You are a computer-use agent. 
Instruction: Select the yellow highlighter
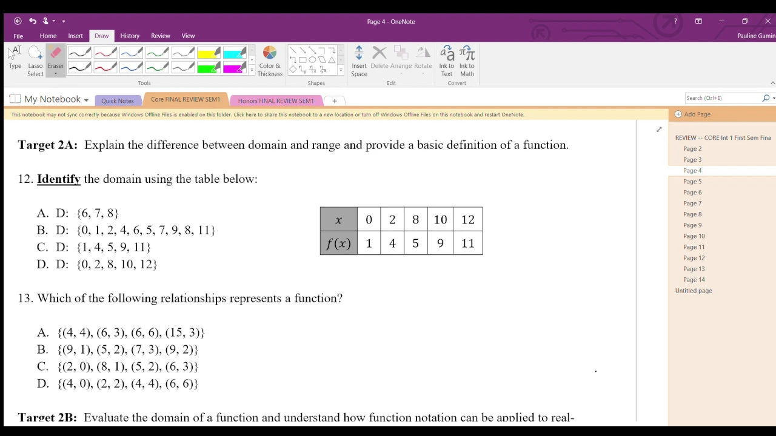(x=209, y=53)
